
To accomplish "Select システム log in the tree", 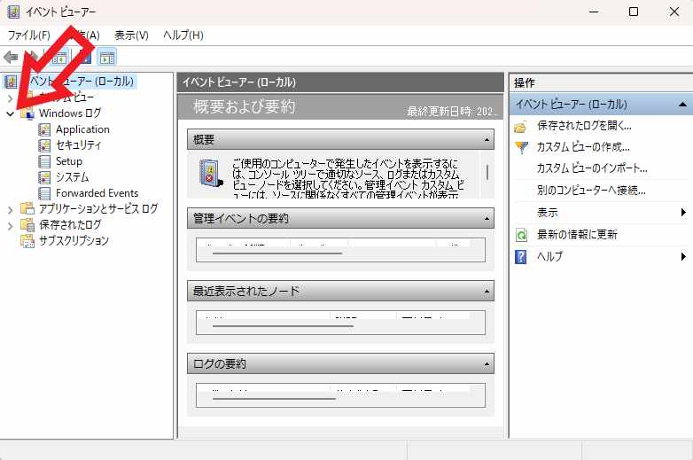I will point(73,177).
